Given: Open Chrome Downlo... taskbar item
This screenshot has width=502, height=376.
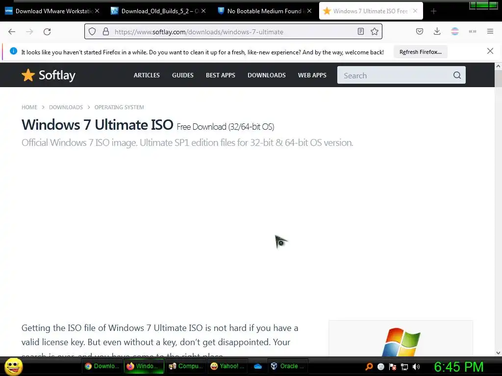Looking at the screenshot, I should (x=102, y=366).
